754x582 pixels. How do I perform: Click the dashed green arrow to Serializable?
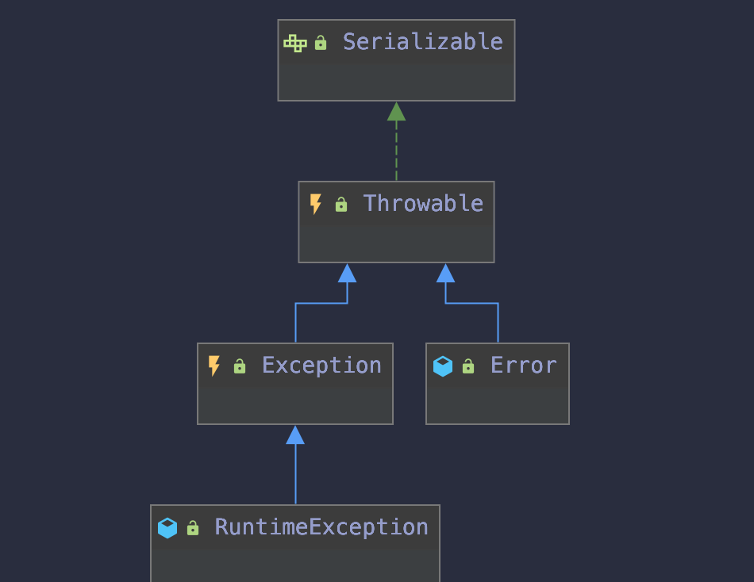pyautogui.click(x=396, y=151)
